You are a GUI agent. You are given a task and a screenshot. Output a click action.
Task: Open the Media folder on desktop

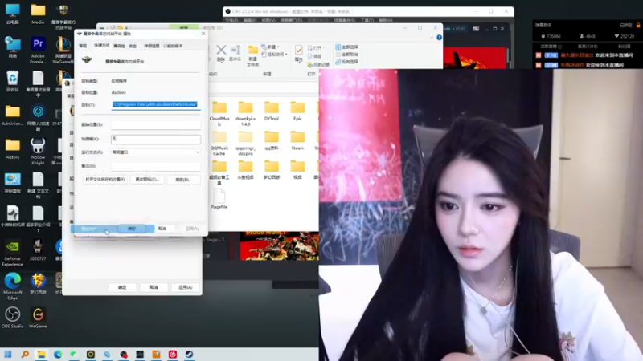[38, 14]
